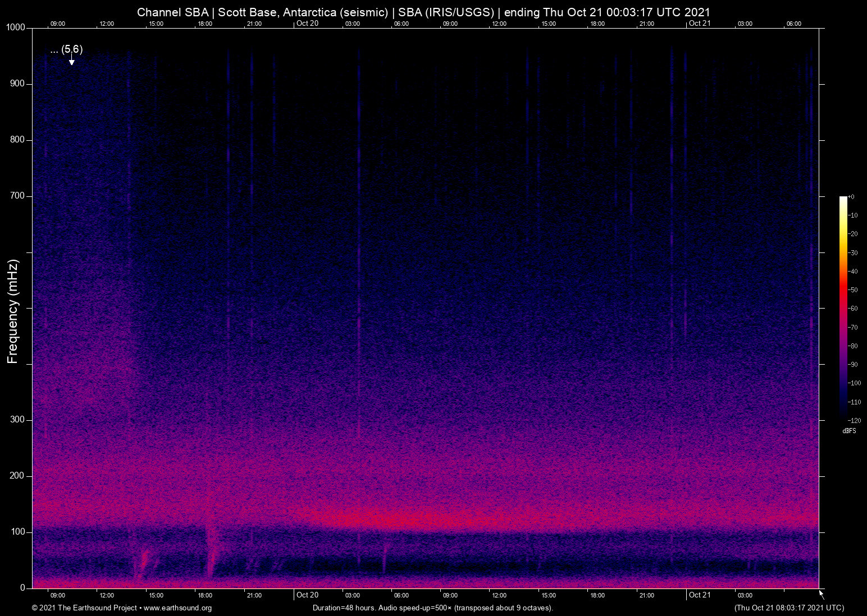Image resolution: width=867 pixels, height=616 pixels.
Task: Click the 09:00 label on the top timeline
Action: click(57, 24)
